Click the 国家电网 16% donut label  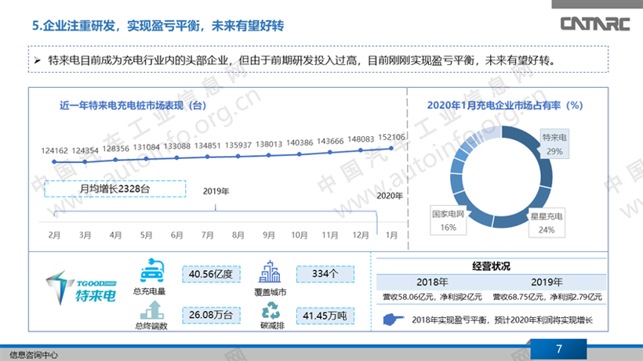point(449,221)
